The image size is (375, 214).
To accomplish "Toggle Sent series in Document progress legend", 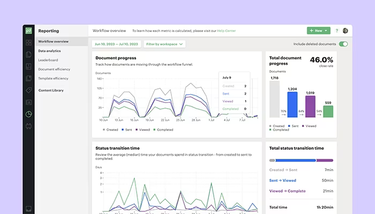I will click(127, 129).
